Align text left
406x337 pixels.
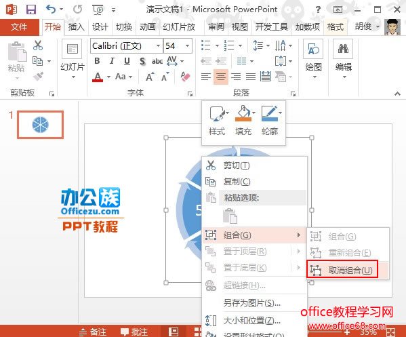[x=206, y=77]
